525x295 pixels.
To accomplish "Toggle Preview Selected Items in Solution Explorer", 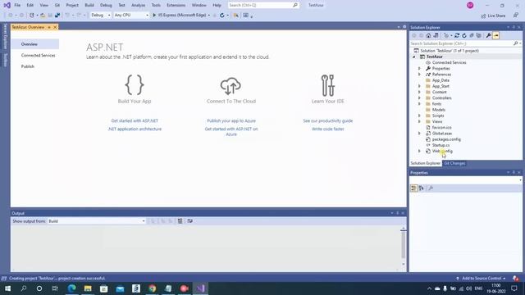I will [x=495, y=35].
